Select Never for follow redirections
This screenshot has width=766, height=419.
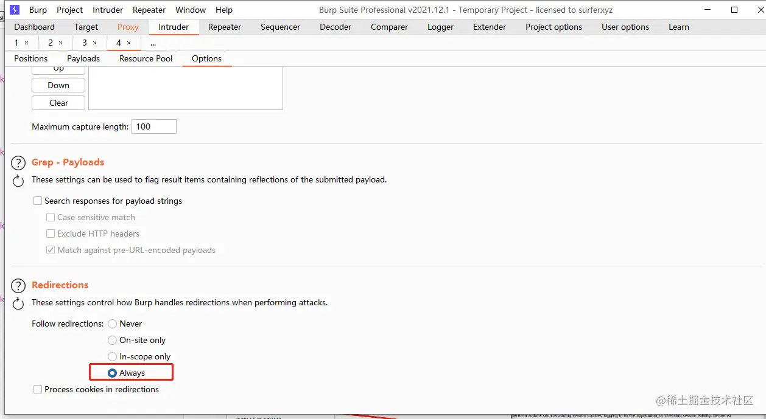click(112, 324)
